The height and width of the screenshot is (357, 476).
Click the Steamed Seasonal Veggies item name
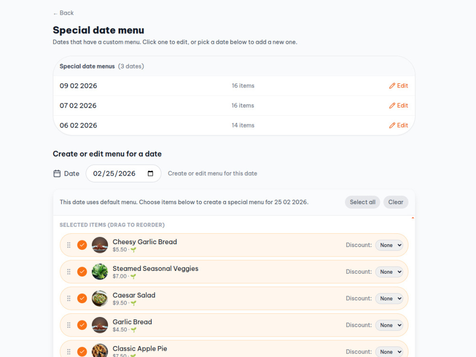click(156, 268)
